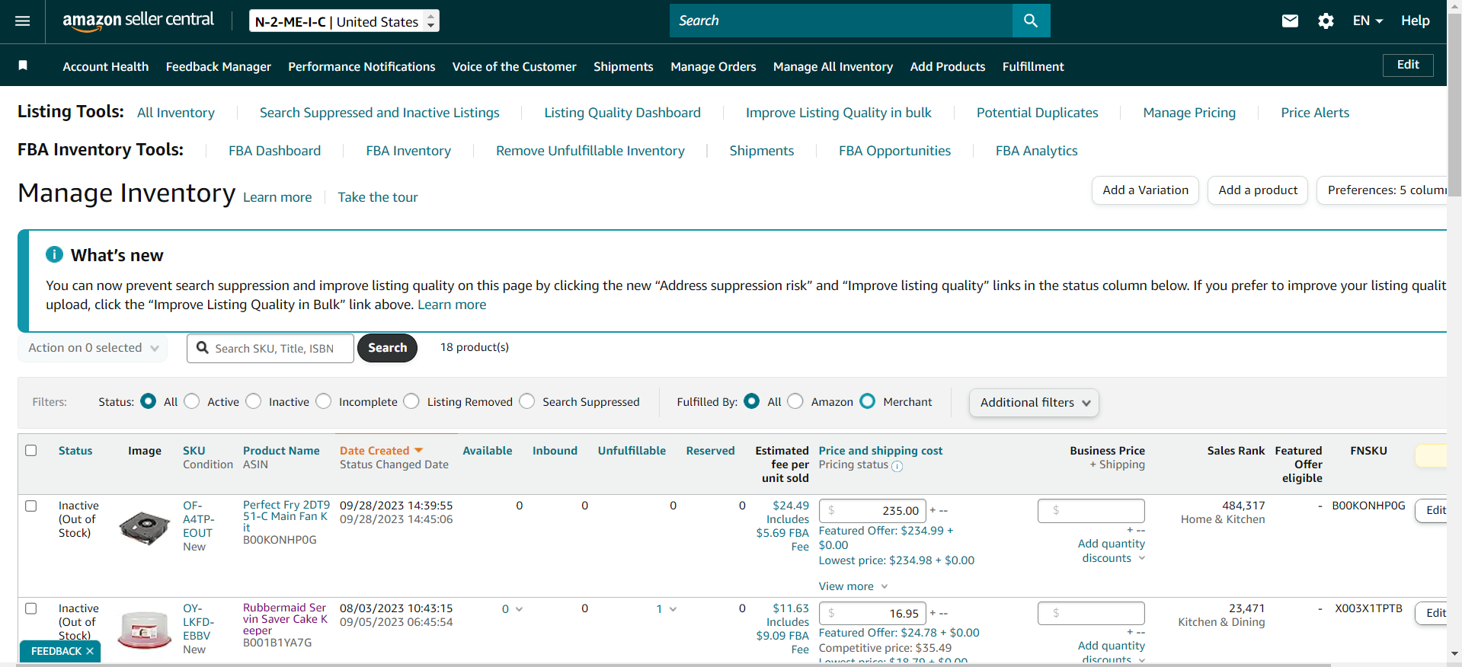Open the settings gear icon
This screenshot has width=1462, height=667.
[x=1326, y=21]
